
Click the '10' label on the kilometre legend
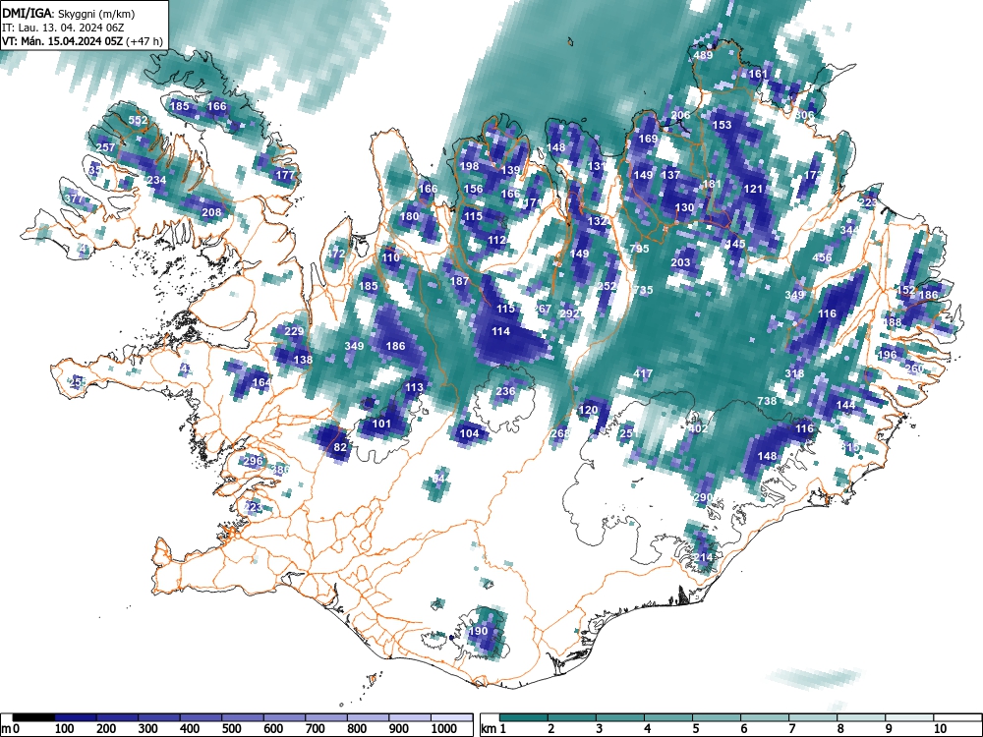tap(939, 729)
